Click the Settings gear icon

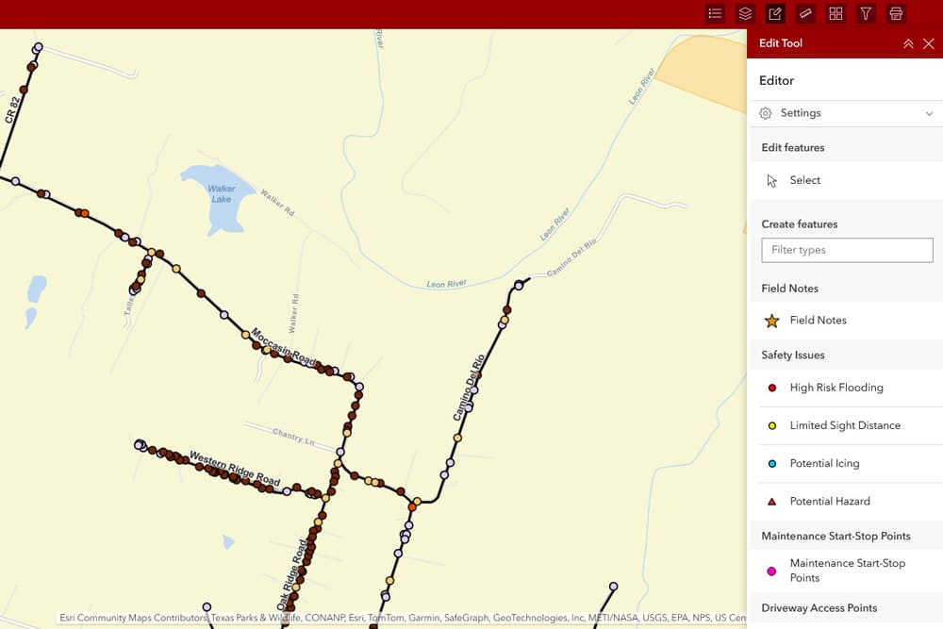point(766,113)
